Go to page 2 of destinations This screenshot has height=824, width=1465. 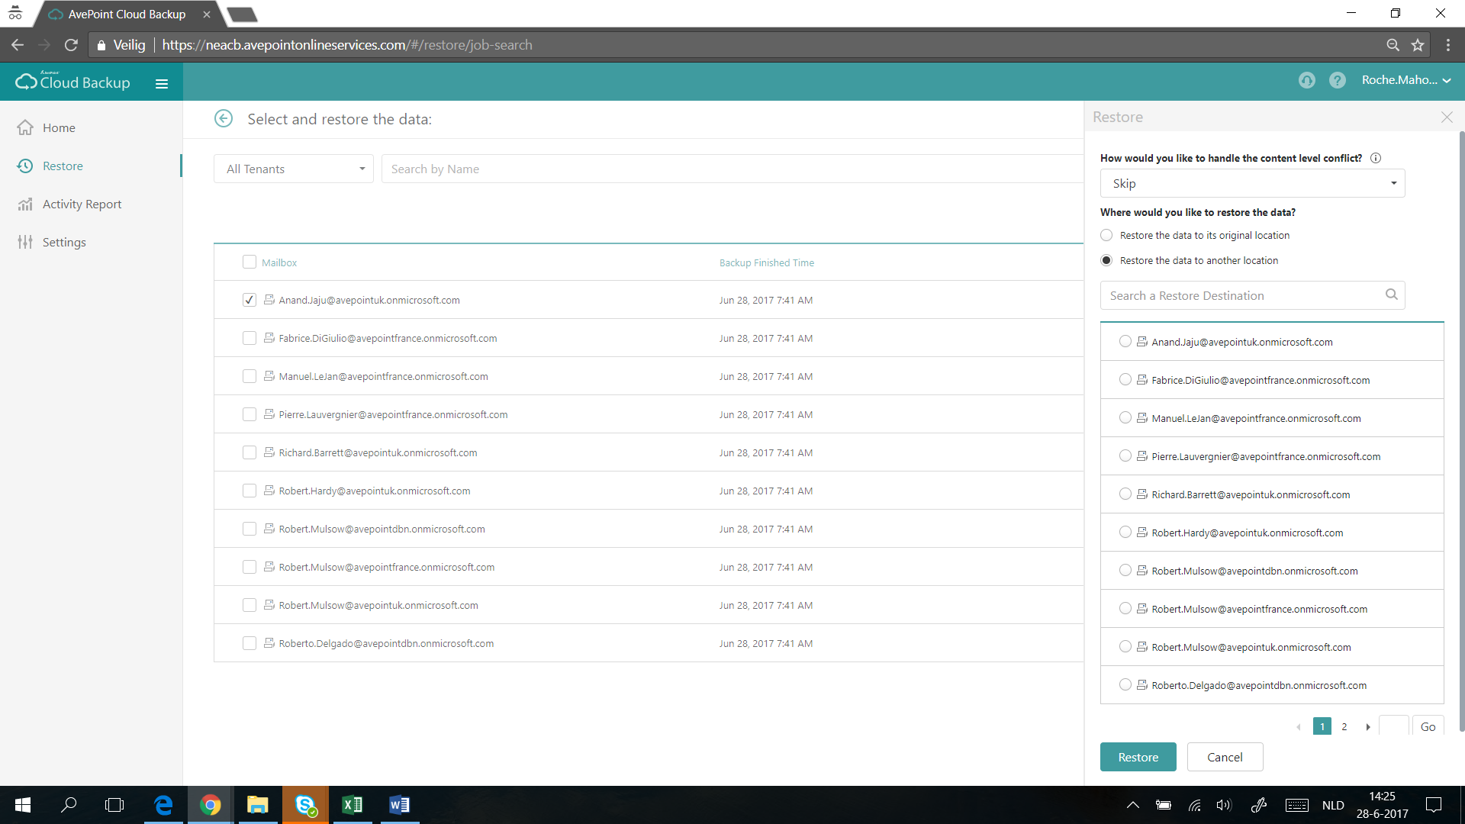[x=1344, y=727]
